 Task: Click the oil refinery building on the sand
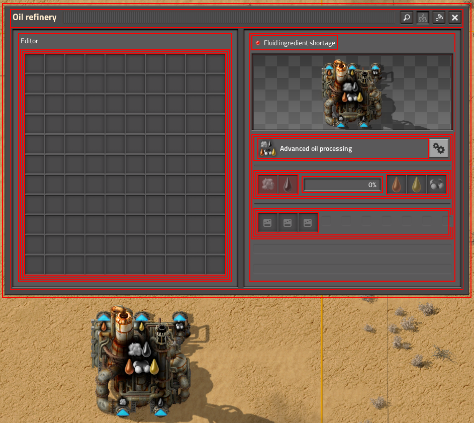[142, 362]
